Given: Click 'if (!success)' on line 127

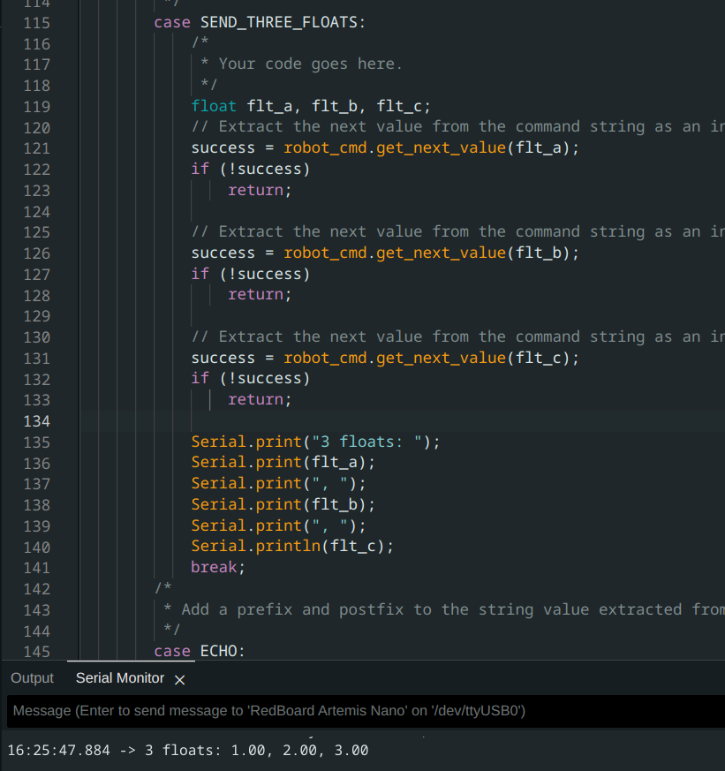Looking at the screenshot, I should (x=251, y=274).
